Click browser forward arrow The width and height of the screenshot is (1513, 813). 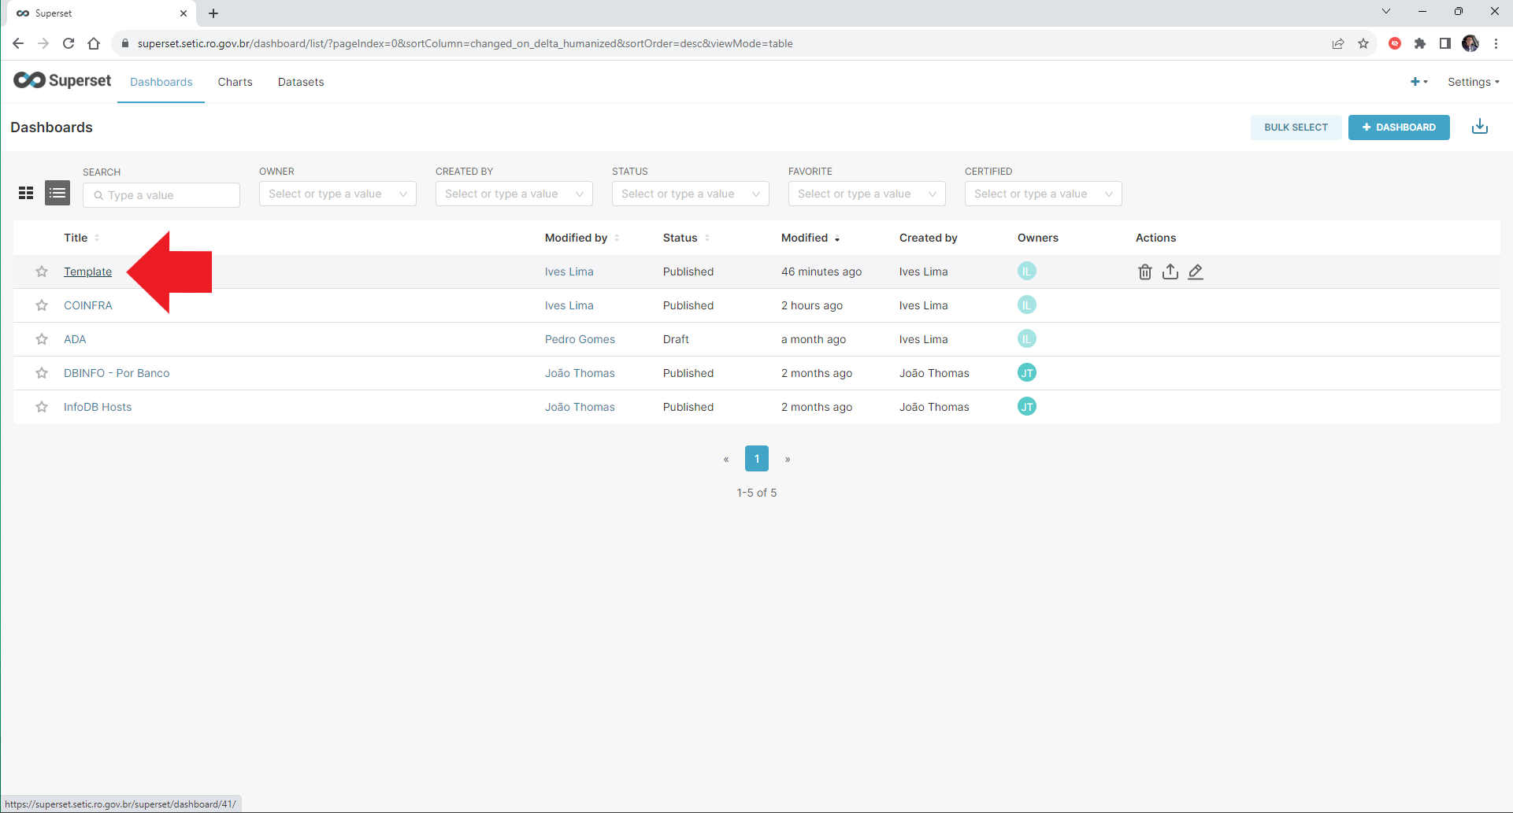click(43, 43)
